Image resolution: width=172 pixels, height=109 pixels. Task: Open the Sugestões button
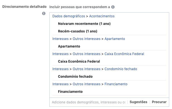click(139, 102)
